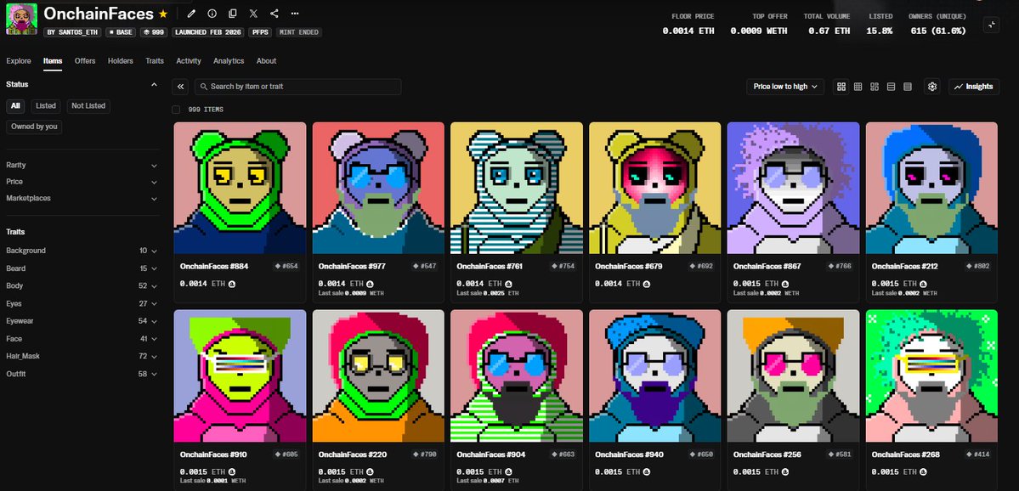Image resolution: width=1019 pixels, height=491 pixels.
Task: Click the OnchainFaces collection avatar
Action: click(21, 20)
